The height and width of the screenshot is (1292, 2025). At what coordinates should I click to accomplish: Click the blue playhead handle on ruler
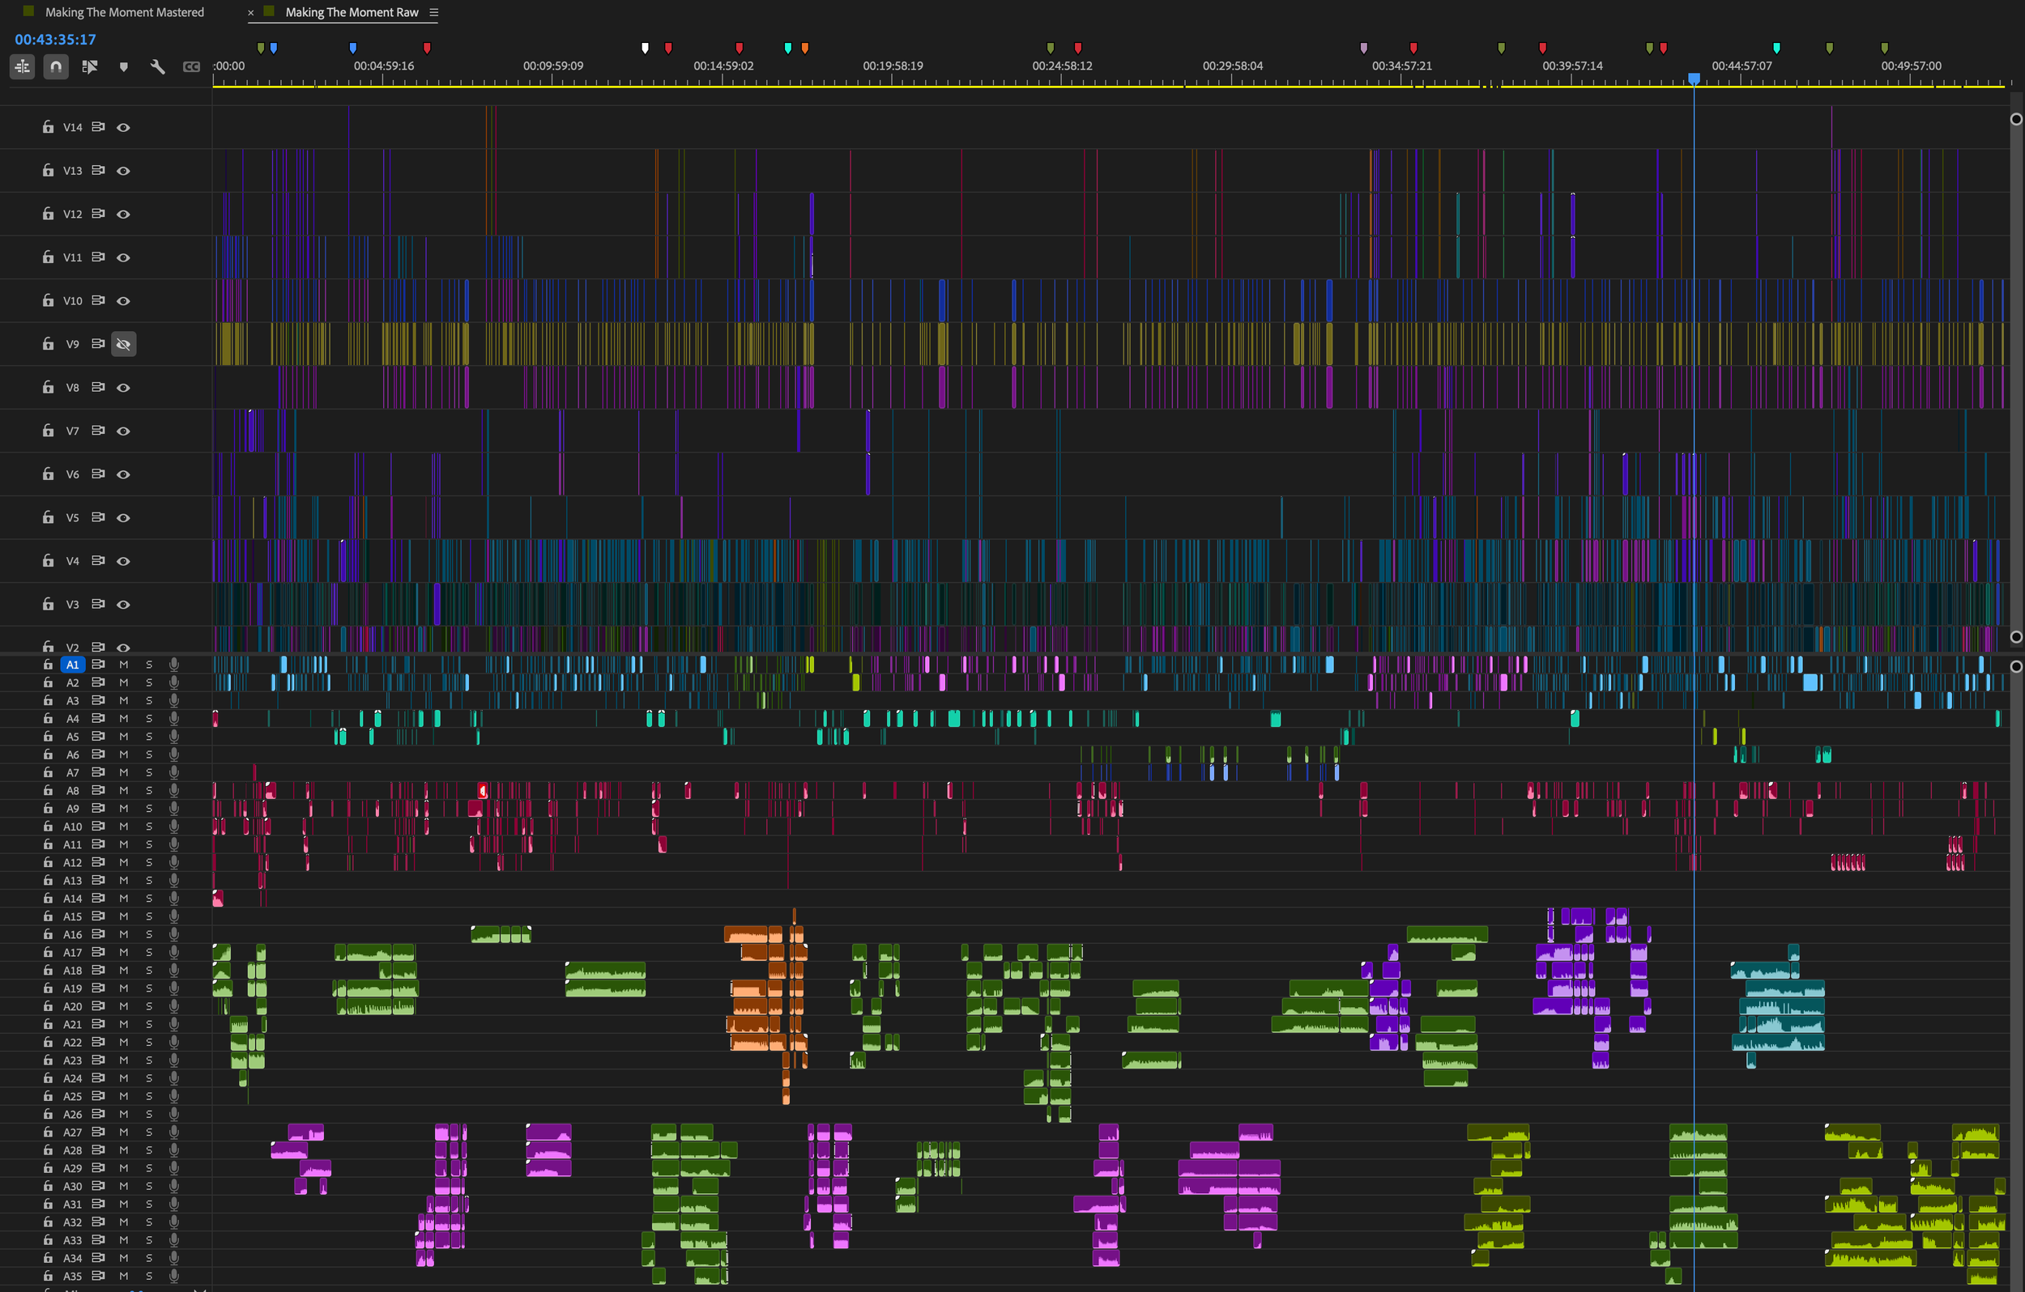coord(1694,79)
